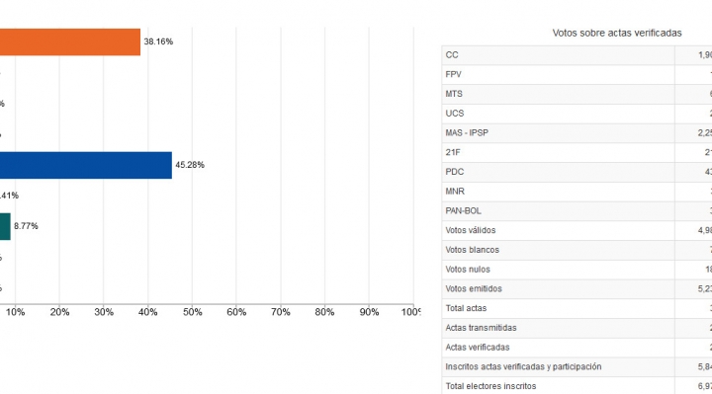Click the blue 45.28% bar
The height and width of the screenshot is (394, 712).
pos(86,165)
